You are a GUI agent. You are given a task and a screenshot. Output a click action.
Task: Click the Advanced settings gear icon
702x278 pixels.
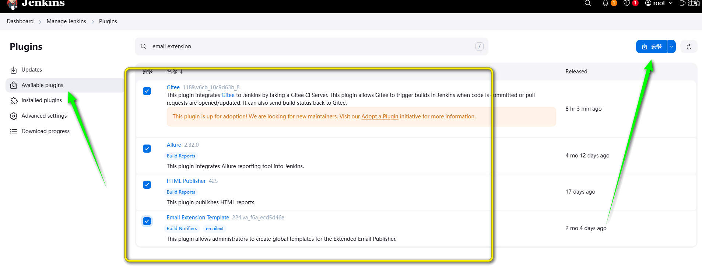click(x=14, y=116)
